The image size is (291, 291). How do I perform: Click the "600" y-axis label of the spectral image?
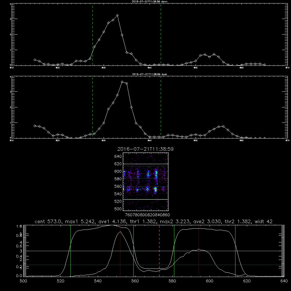coord(118,171)
